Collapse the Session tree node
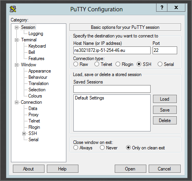 point(16,27)
